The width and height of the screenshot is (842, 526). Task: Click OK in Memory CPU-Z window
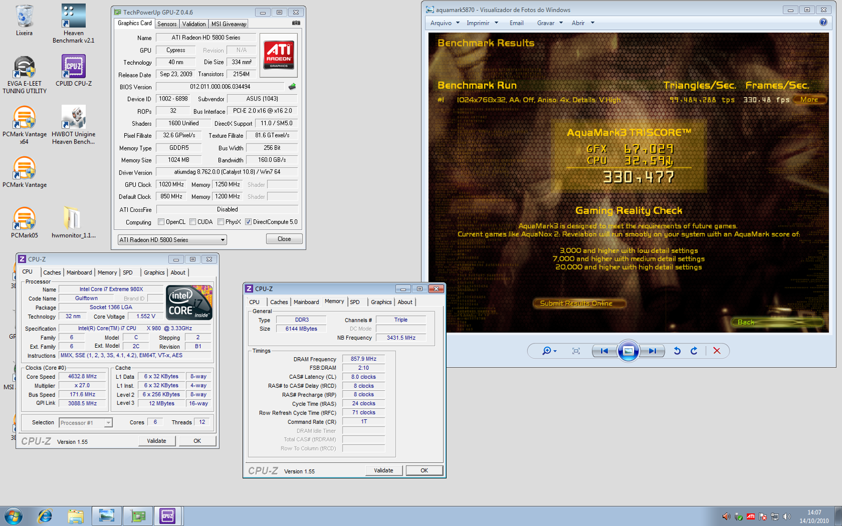pos(424,470)
